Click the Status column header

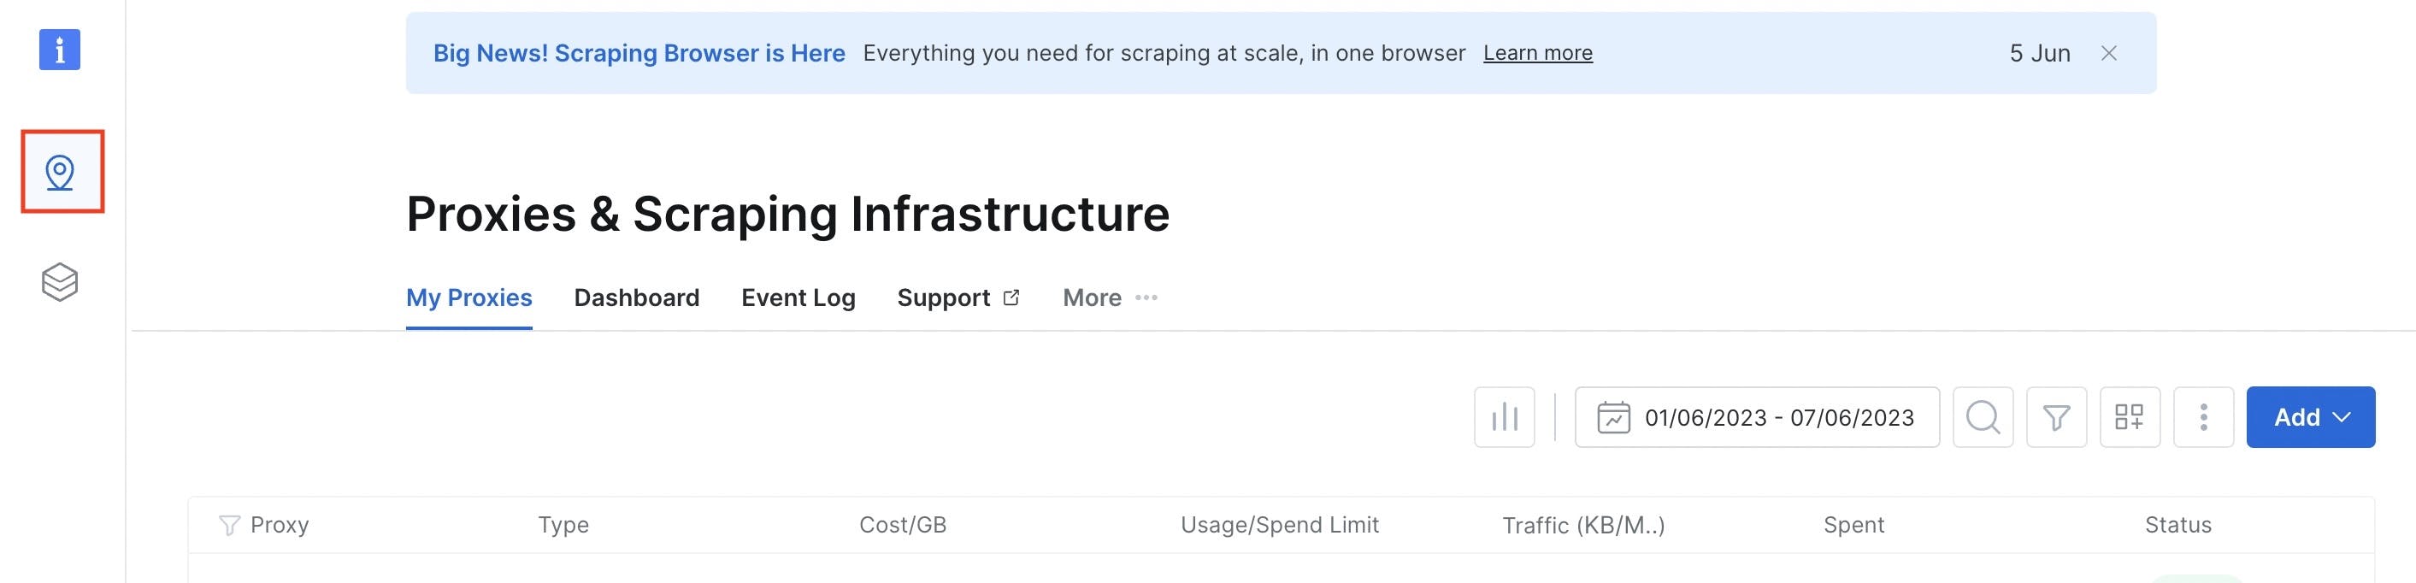tap(2177, 525)
